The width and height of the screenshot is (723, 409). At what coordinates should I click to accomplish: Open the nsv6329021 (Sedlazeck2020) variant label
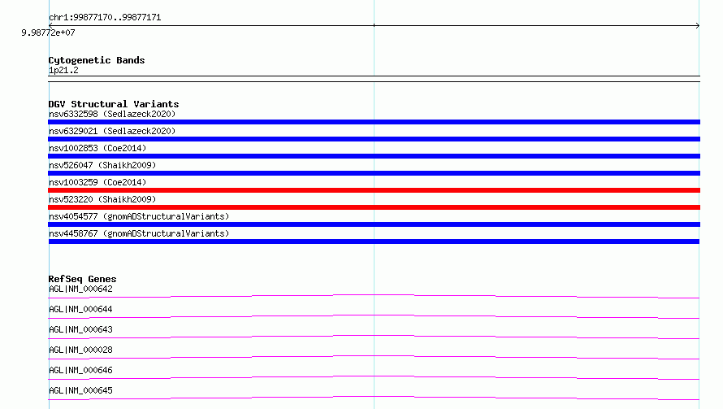tap(112, 131)
